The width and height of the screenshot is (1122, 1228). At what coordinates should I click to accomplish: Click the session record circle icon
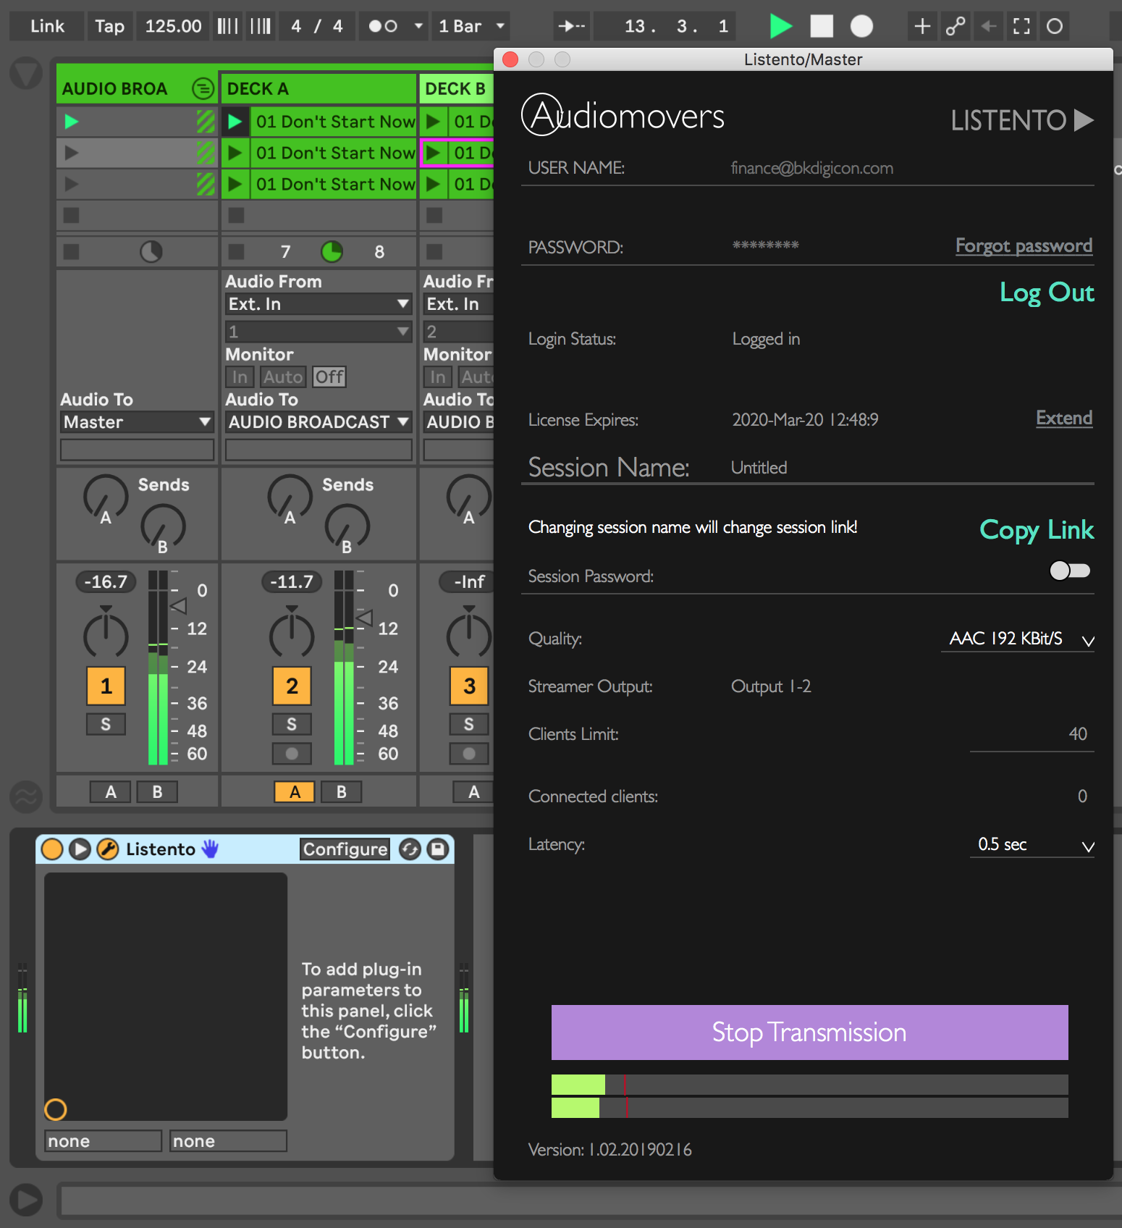pyautogui.click(x=1055, y=26)
